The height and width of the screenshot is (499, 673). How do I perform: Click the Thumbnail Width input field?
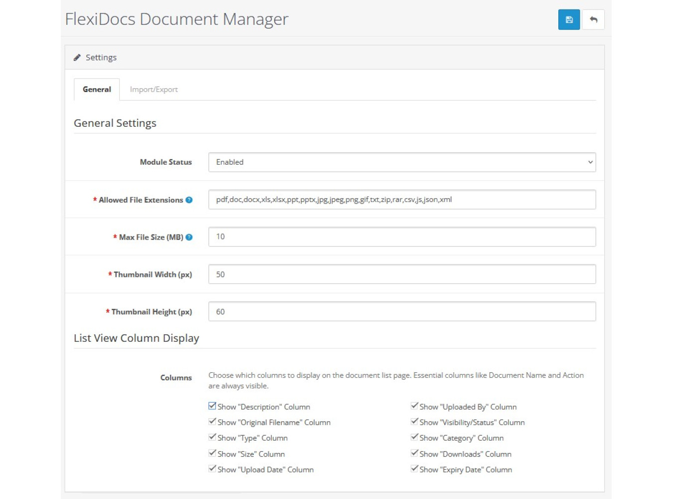[402, 274]
